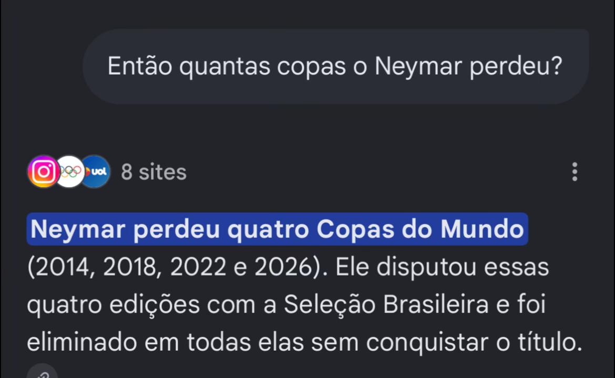Image resolution: width=615 pixels, height=378 pixels.
Task: Click the word "Neymar" in the user question
Action: (418, 67)
